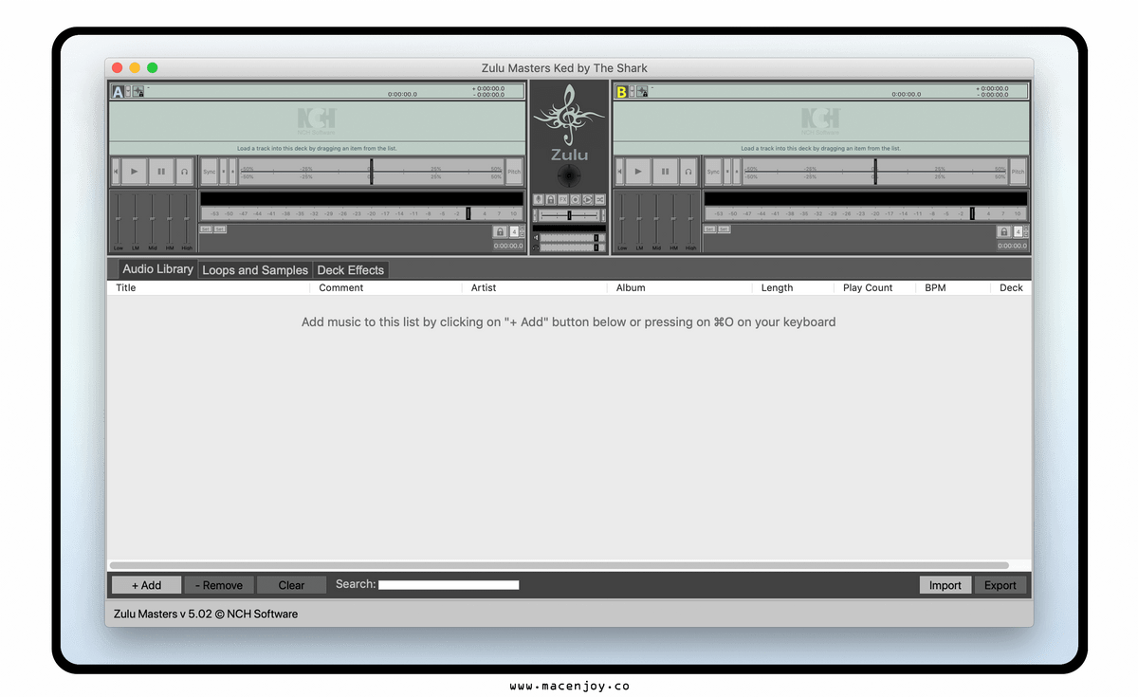This screenshot has width=1138, height=697.
Task: Click the first Set cue button on Deck A
Action: (x=206, y=229)
